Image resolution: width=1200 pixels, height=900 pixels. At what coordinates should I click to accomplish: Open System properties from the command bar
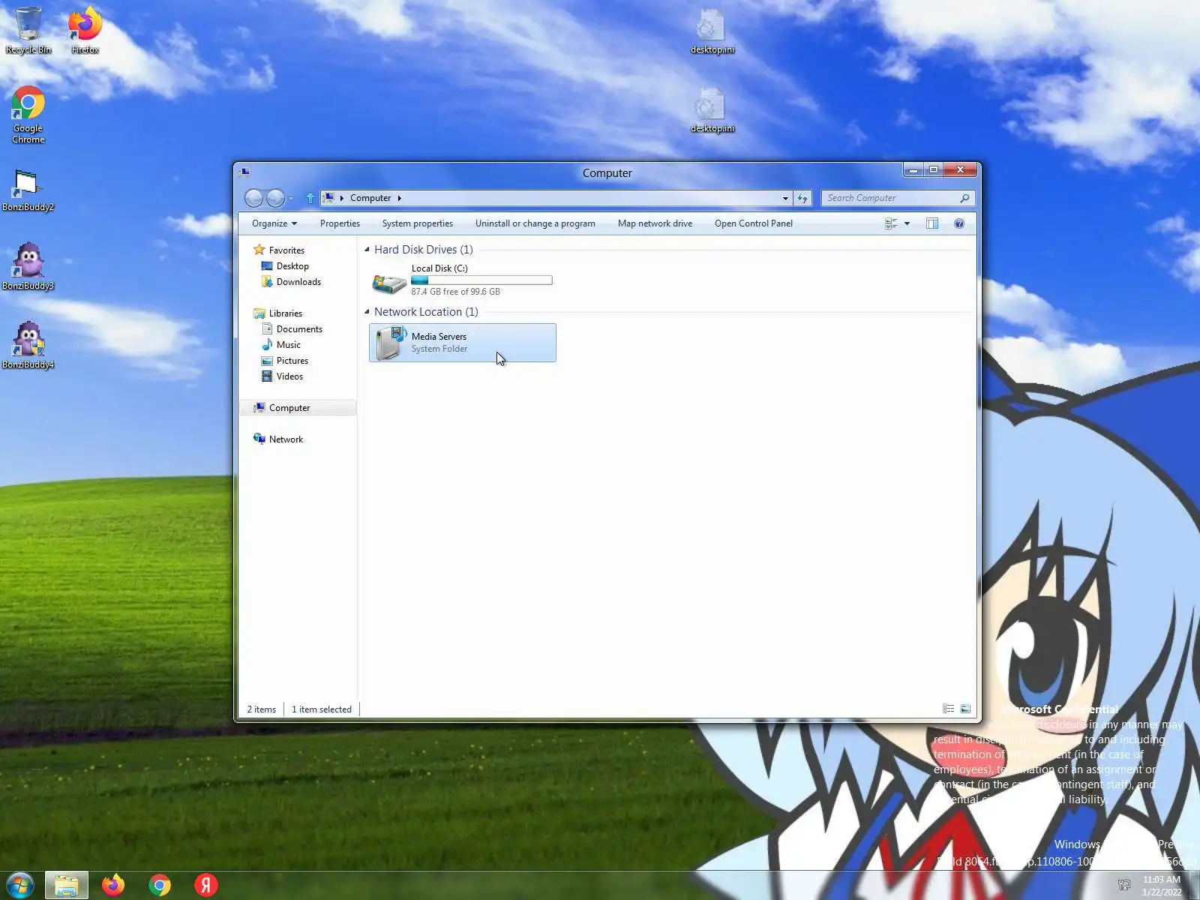pyautogui.click(x=418, y=223)
